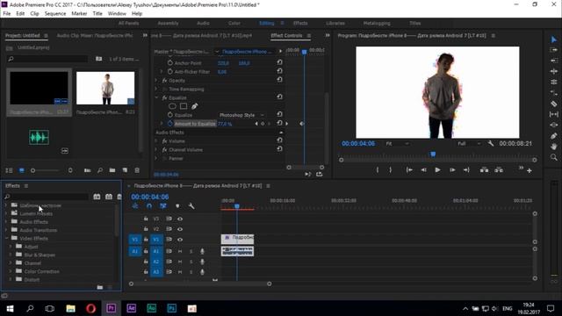Select the Selection tool arrow
Screen dimensions: 562x316
554,39
